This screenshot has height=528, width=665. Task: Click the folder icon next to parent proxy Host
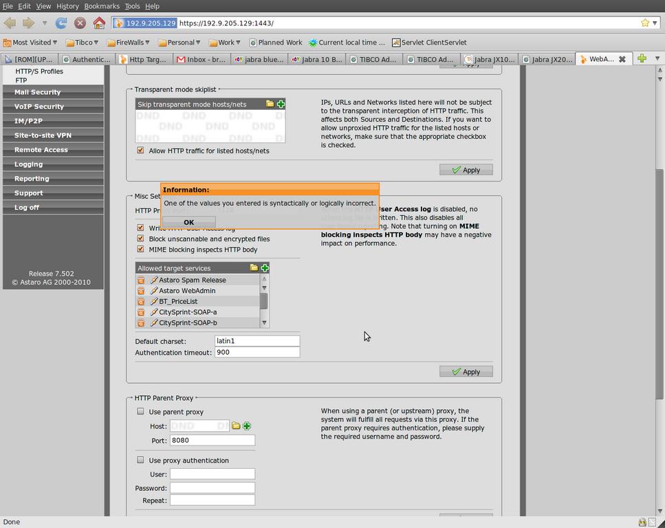[236, 426]
